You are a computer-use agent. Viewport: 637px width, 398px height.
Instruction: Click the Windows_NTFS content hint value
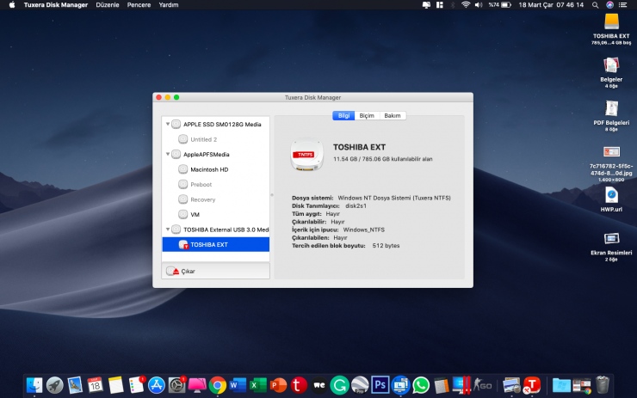click(x=364, y=230)
